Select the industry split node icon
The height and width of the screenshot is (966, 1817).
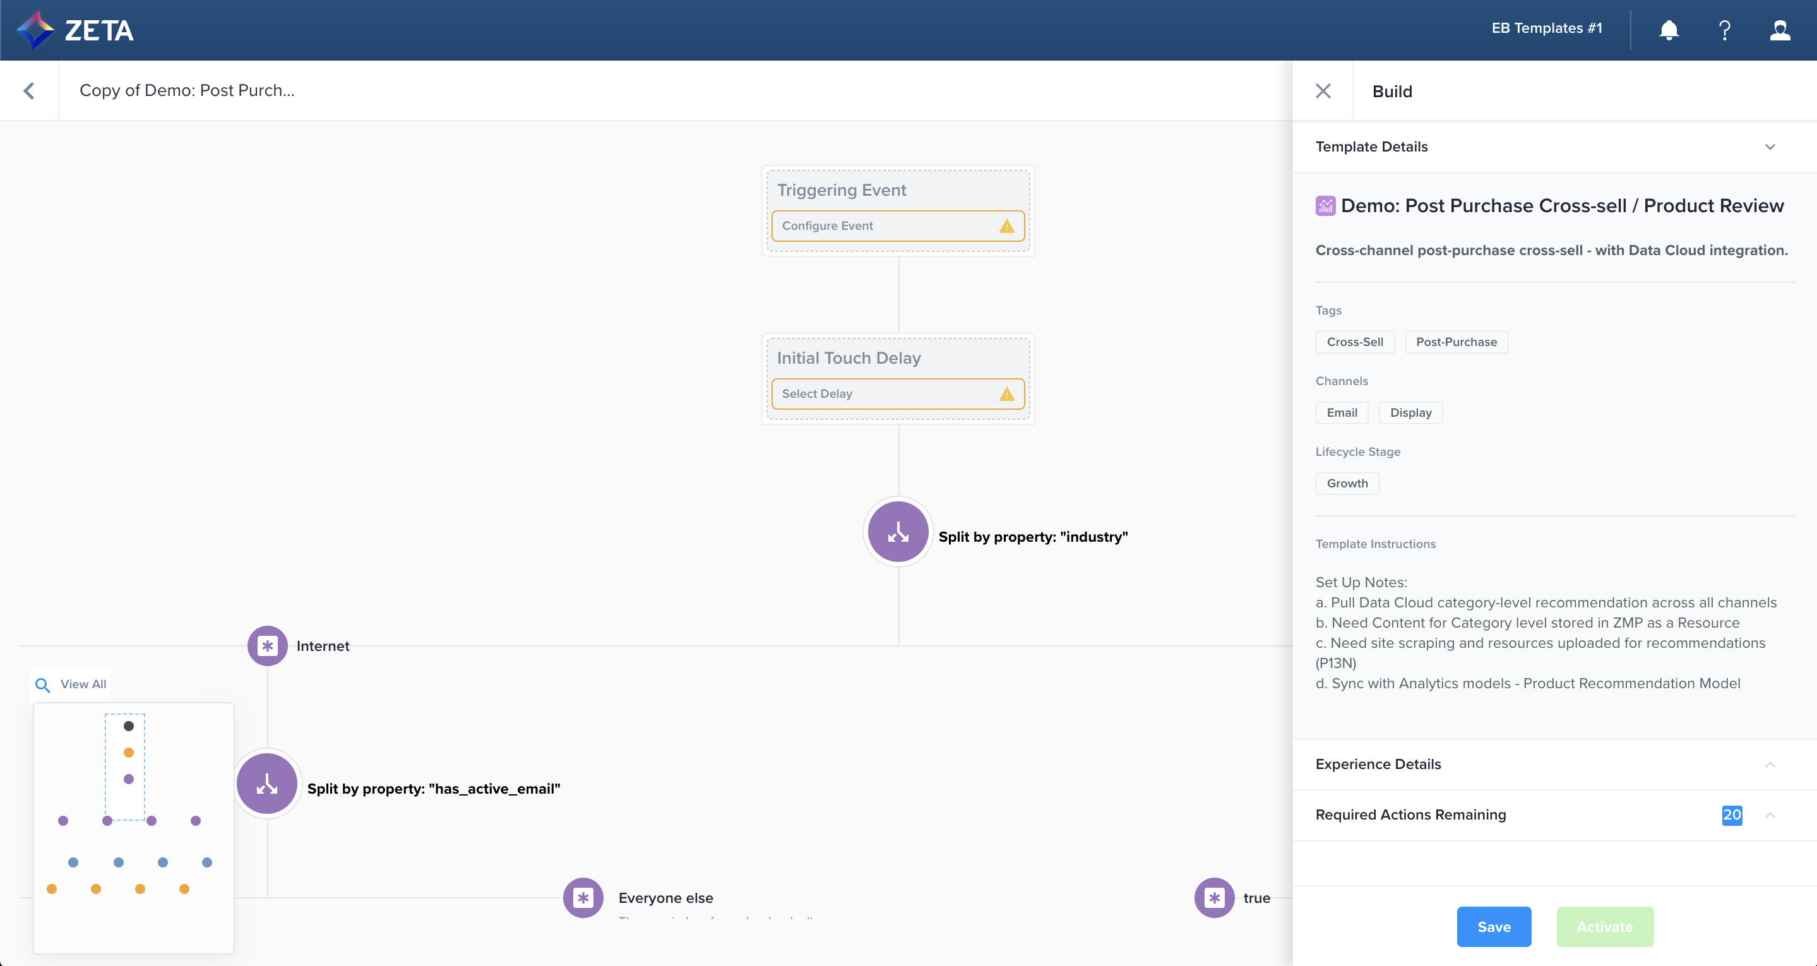click(898, 532)
